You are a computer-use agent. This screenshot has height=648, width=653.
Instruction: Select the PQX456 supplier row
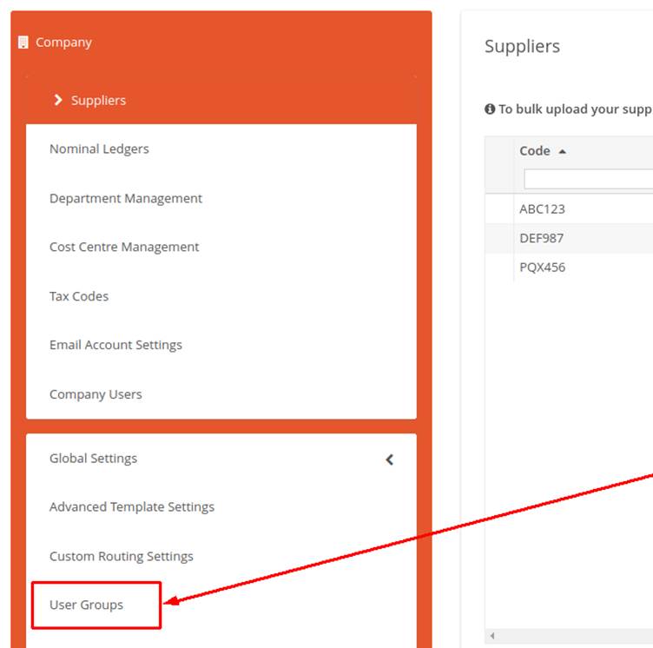[x=543, y=267]
